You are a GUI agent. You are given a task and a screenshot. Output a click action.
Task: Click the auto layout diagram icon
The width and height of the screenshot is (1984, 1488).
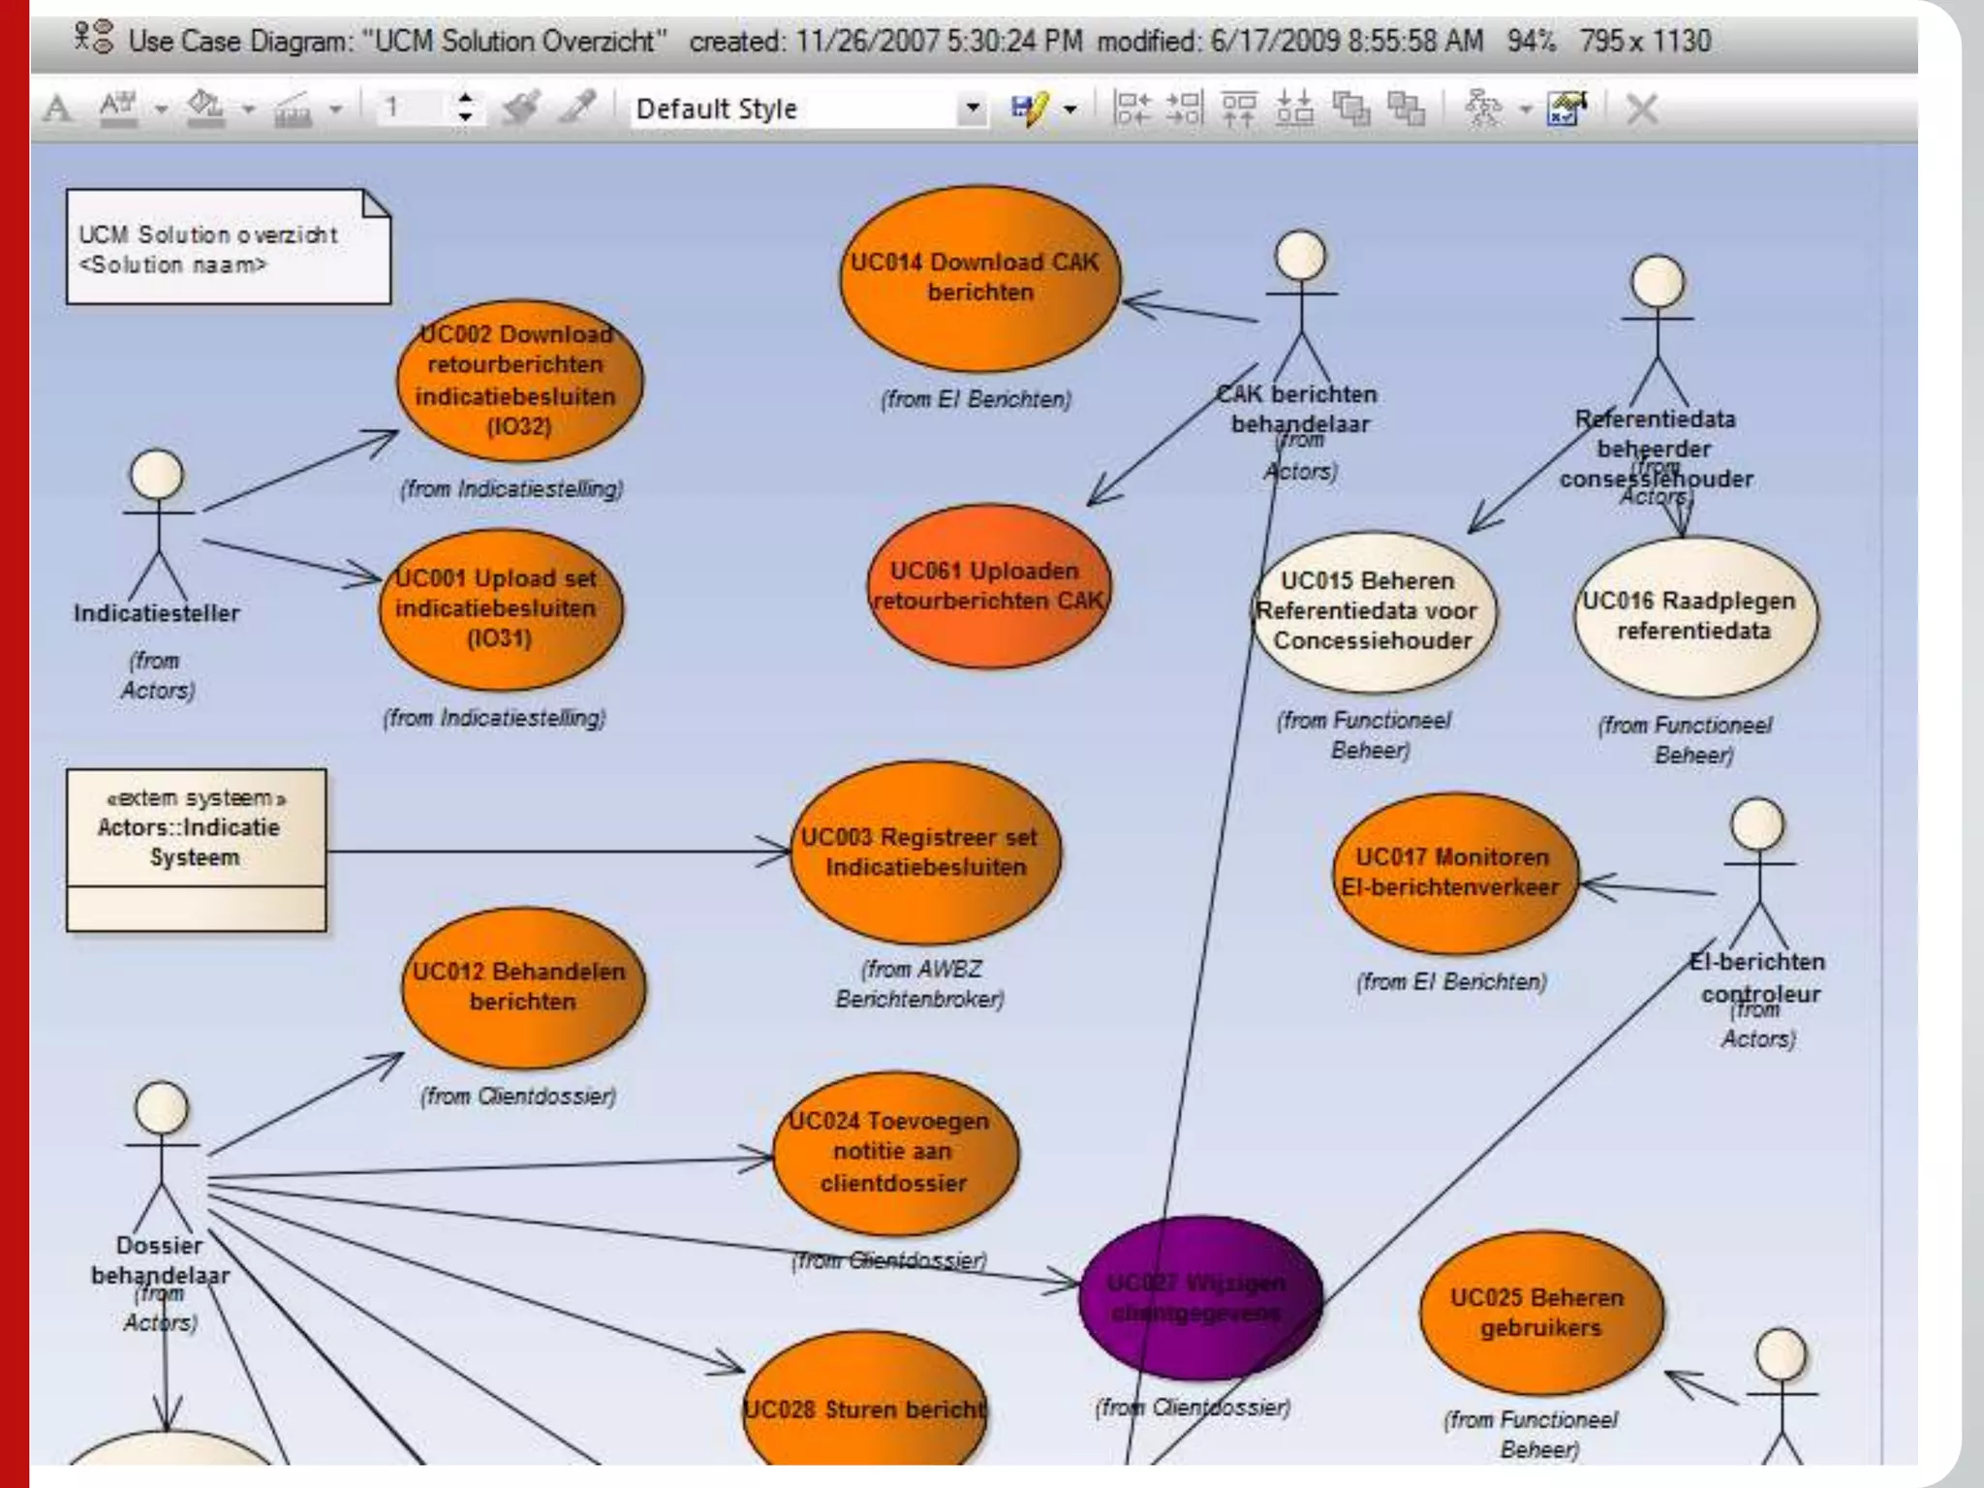pyautogui.click(x=1482, y=108)
